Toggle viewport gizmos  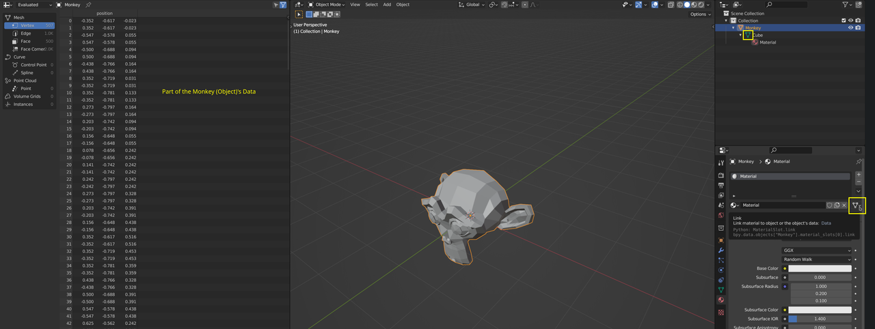click(640, 4)
